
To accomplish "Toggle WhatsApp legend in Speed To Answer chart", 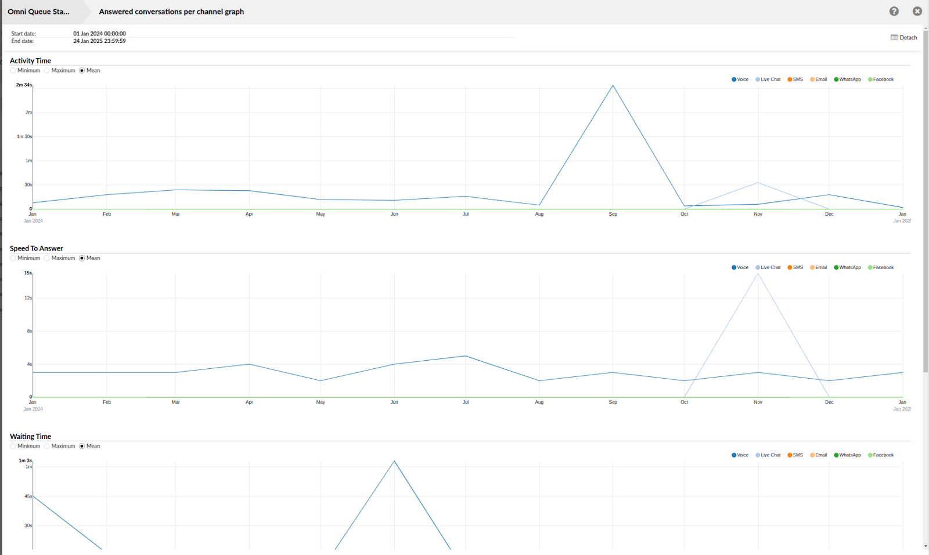I will click(847, 267).
